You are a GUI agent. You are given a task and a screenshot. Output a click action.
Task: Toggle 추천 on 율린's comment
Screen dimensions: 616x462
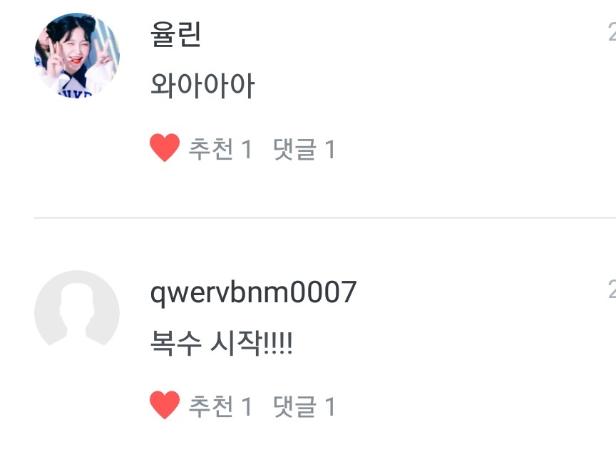(220, 149)
